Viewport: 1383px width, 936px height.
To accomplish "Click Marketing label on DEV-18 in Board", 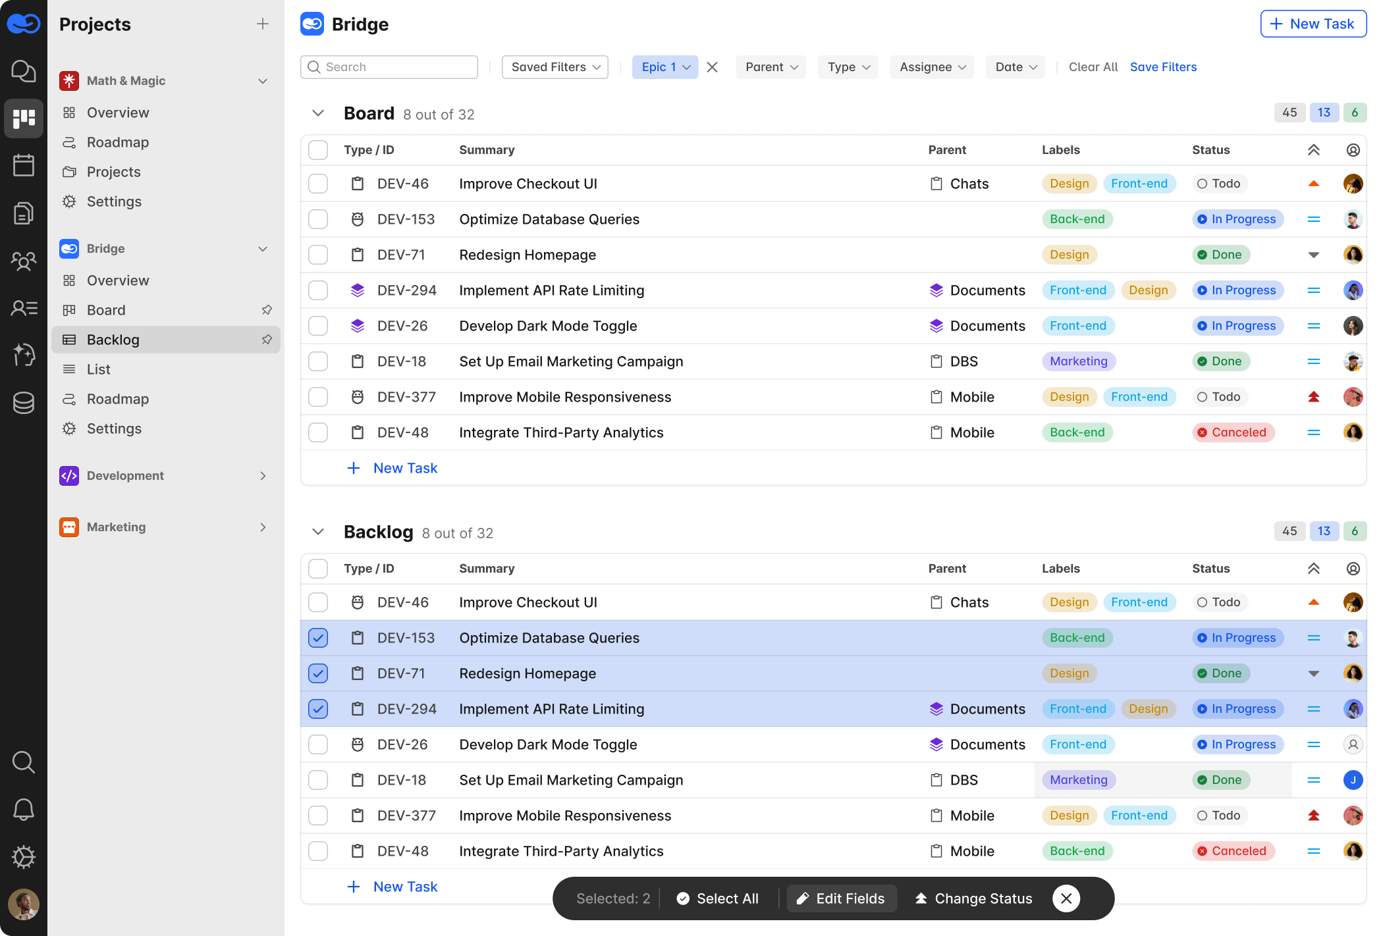I will (x=1078, y=361).
